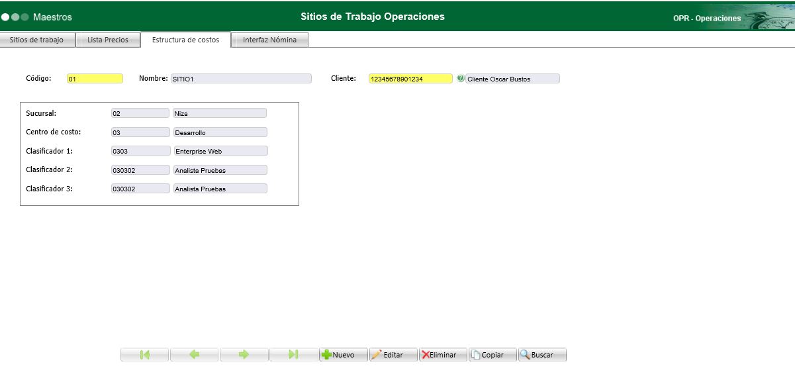Click the Copiar button
795x378 pixels.
492,355
